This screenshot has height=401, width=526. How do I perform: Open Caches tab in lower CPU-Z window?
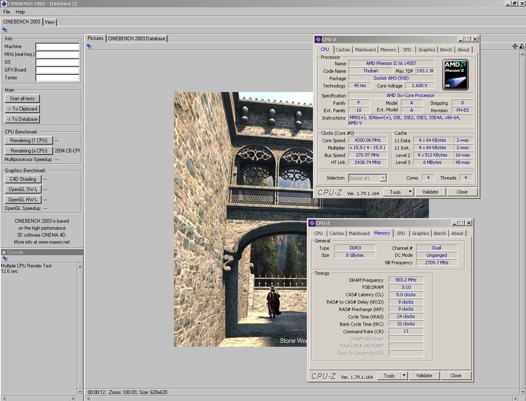[x=336, y=233]
